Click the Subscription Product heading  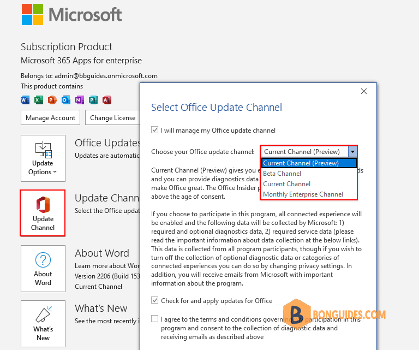(x=67, y=47)
